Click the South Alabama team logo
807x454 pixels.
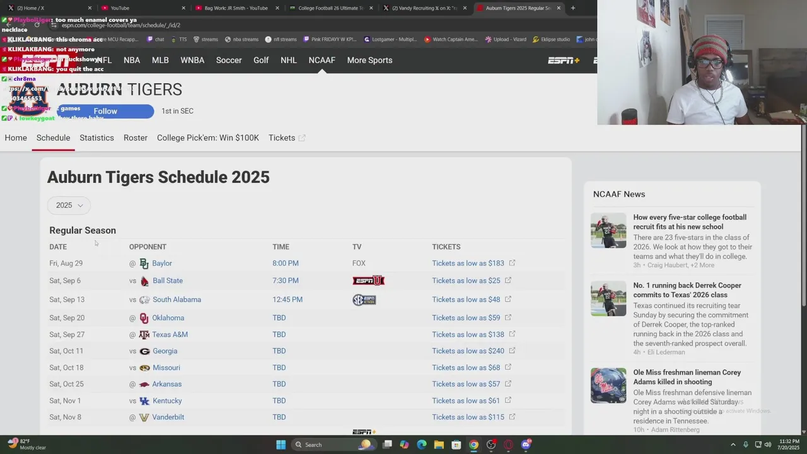tap(144, 300)
